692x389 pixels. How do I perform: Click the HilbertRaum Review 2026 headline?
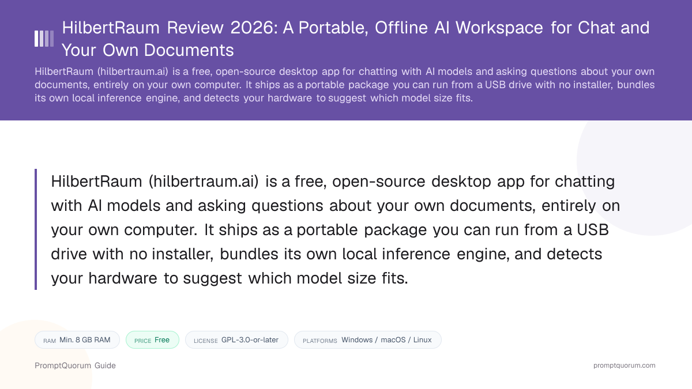[x=356, y=39]
